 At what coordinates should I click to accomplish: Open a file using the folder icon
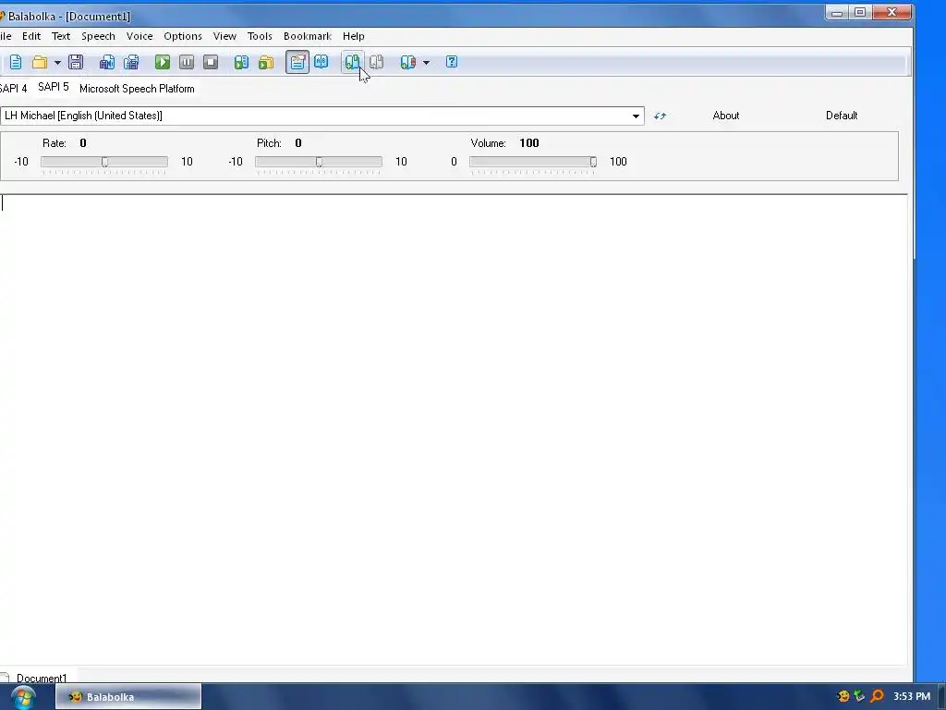[40, 62]
